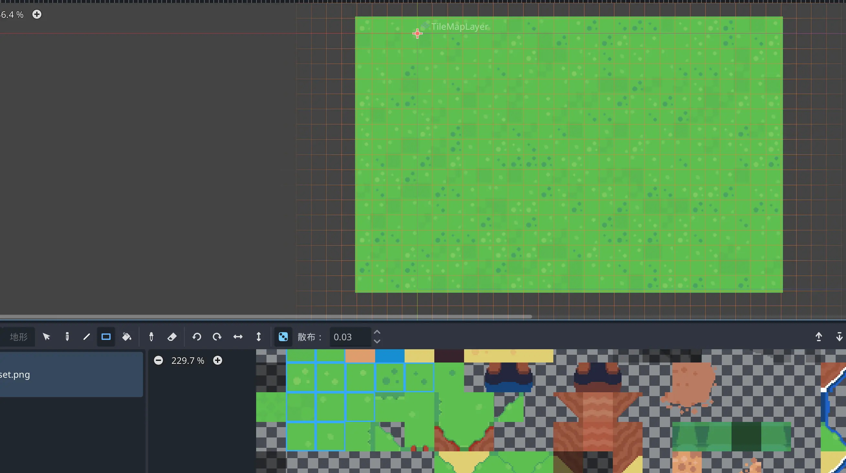Increase scattering value with up arrow
Viewport: 846px width, 473px height.
click(x=377, y=332)
